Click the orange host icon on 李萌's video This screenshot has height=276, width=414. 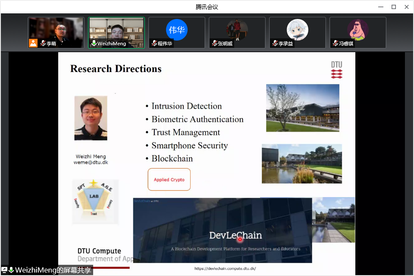33,43
